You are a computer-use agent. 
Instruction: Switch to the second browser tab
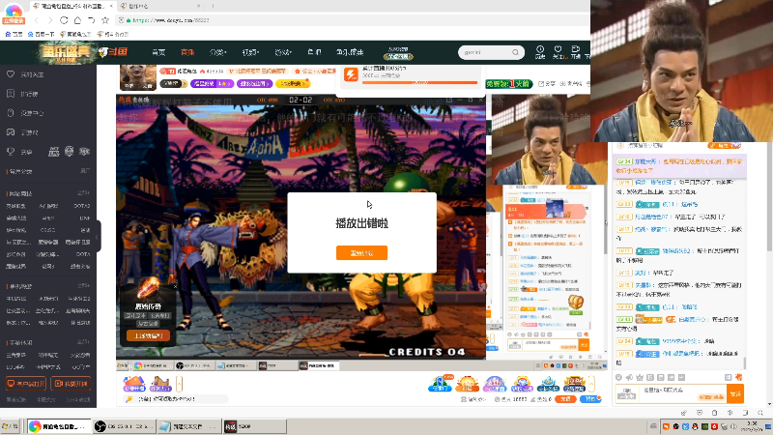coord(160,6)
